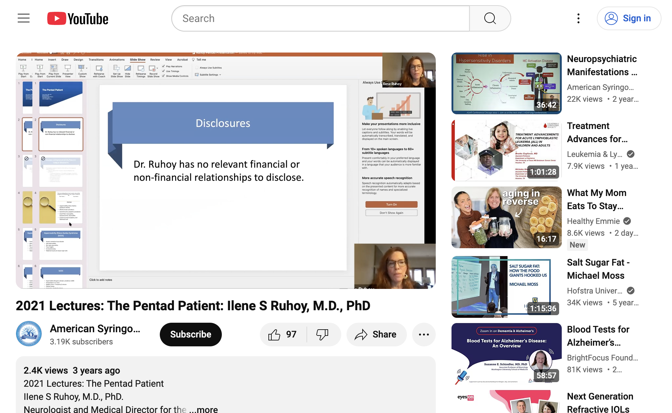Click Leukemia & Ly... channel name
Image resolution: width=672 pixels, height=413 pixels.
pos(595,154)
